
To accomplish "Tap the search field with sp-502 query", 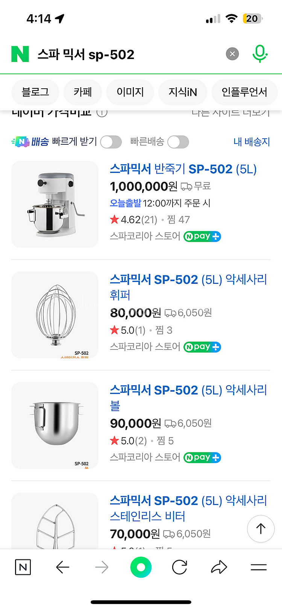I will click(x=128, y=54).
